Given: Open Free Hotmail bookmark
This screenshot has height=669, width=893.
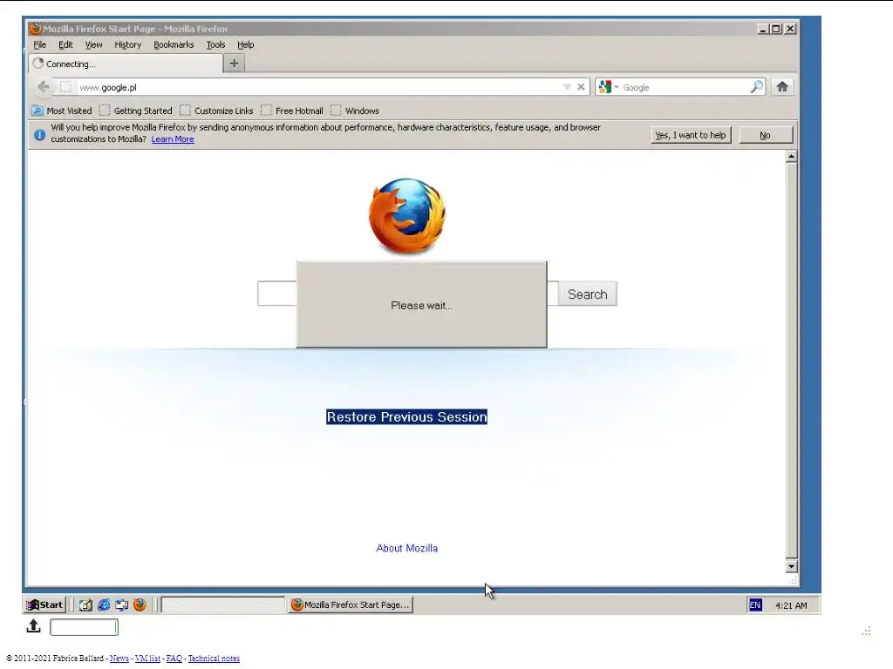Looking at the screenshot, I should click(x=292, y=111).
